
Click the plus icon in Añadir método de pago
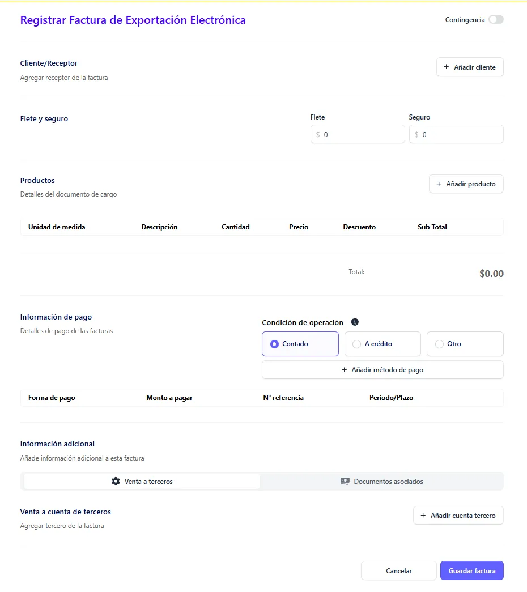pos(344,370)
